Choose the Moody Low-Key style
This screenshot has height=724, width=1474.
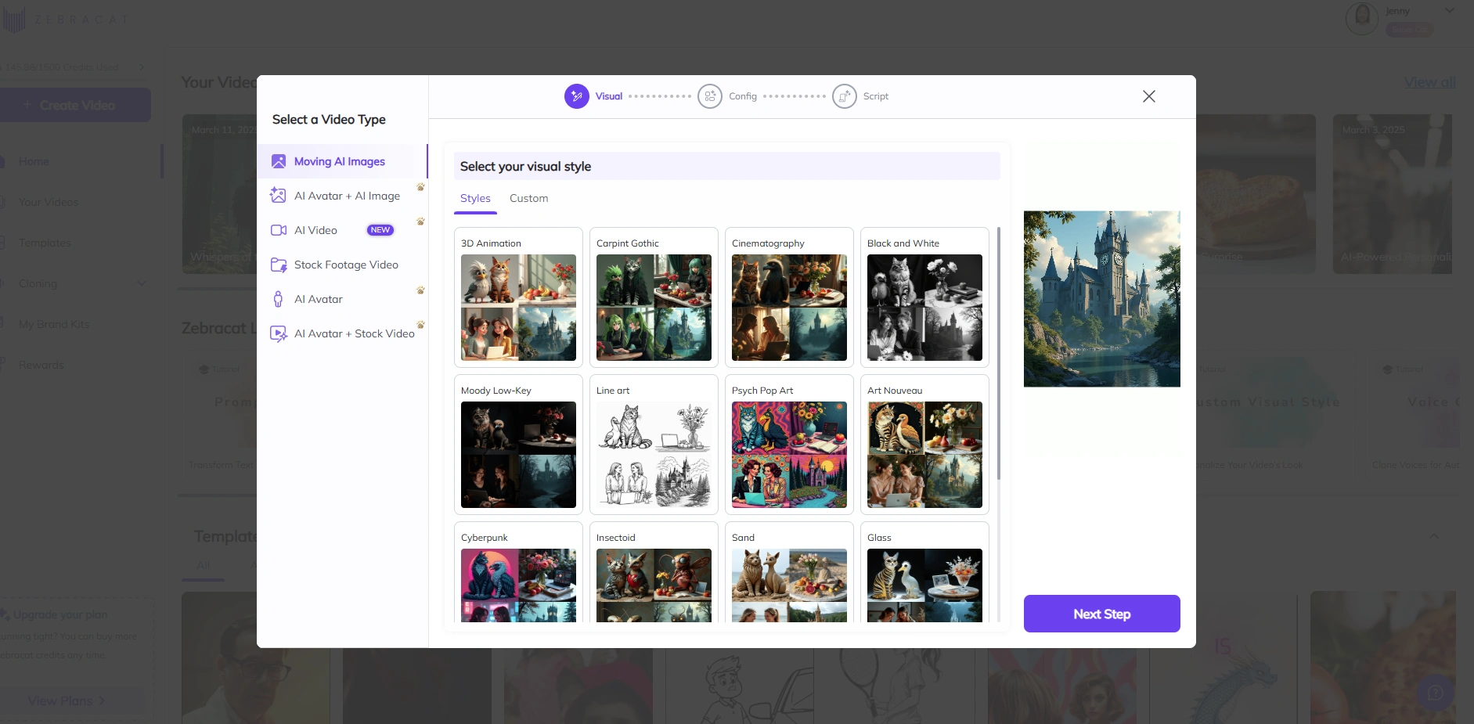[x=518, y=445]
